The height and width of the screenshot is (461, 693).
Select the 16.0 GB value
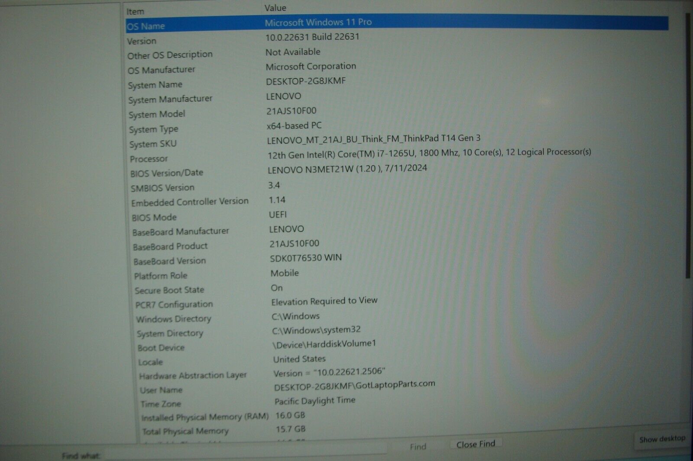coord(290,416)
